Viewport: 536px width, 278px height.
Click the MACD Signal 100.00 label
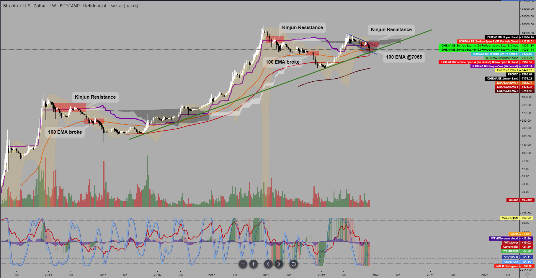click(x=516, y=218)
